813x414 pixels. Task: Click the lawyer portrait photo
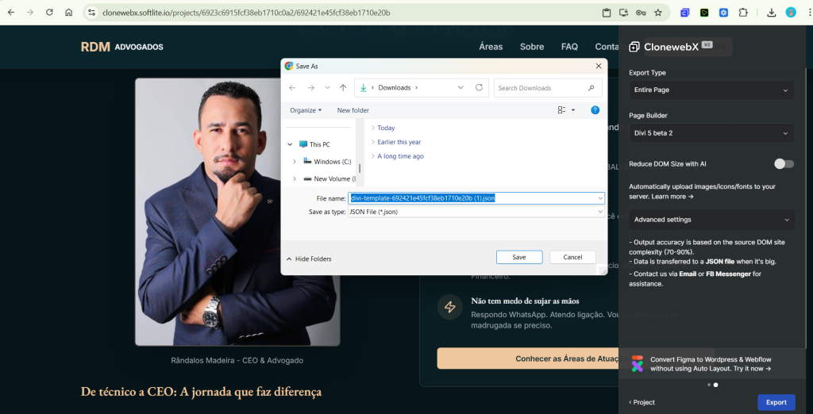pyautogui.click(x=237, y=212)
